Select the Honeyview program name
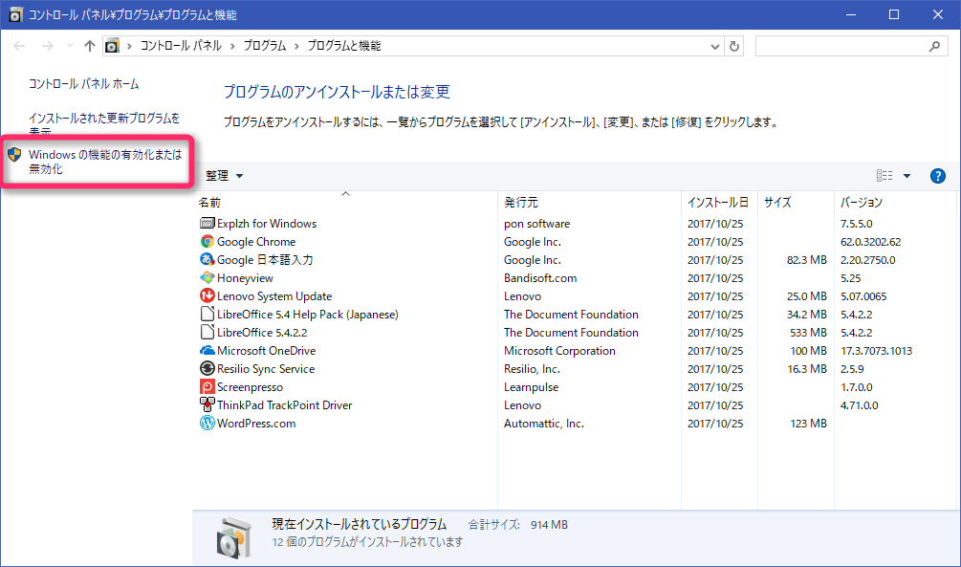The height and width of the screenshot is (567, 961). tap(245, 277)
